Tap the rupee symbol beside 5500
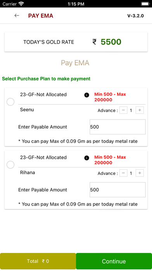The height and width of the screenshot is (271, 152). [94, 42]
